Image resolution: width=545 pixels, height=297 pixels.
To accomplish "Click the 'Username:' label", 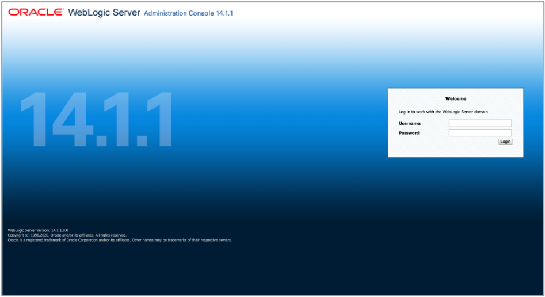I will click(410, 123).
